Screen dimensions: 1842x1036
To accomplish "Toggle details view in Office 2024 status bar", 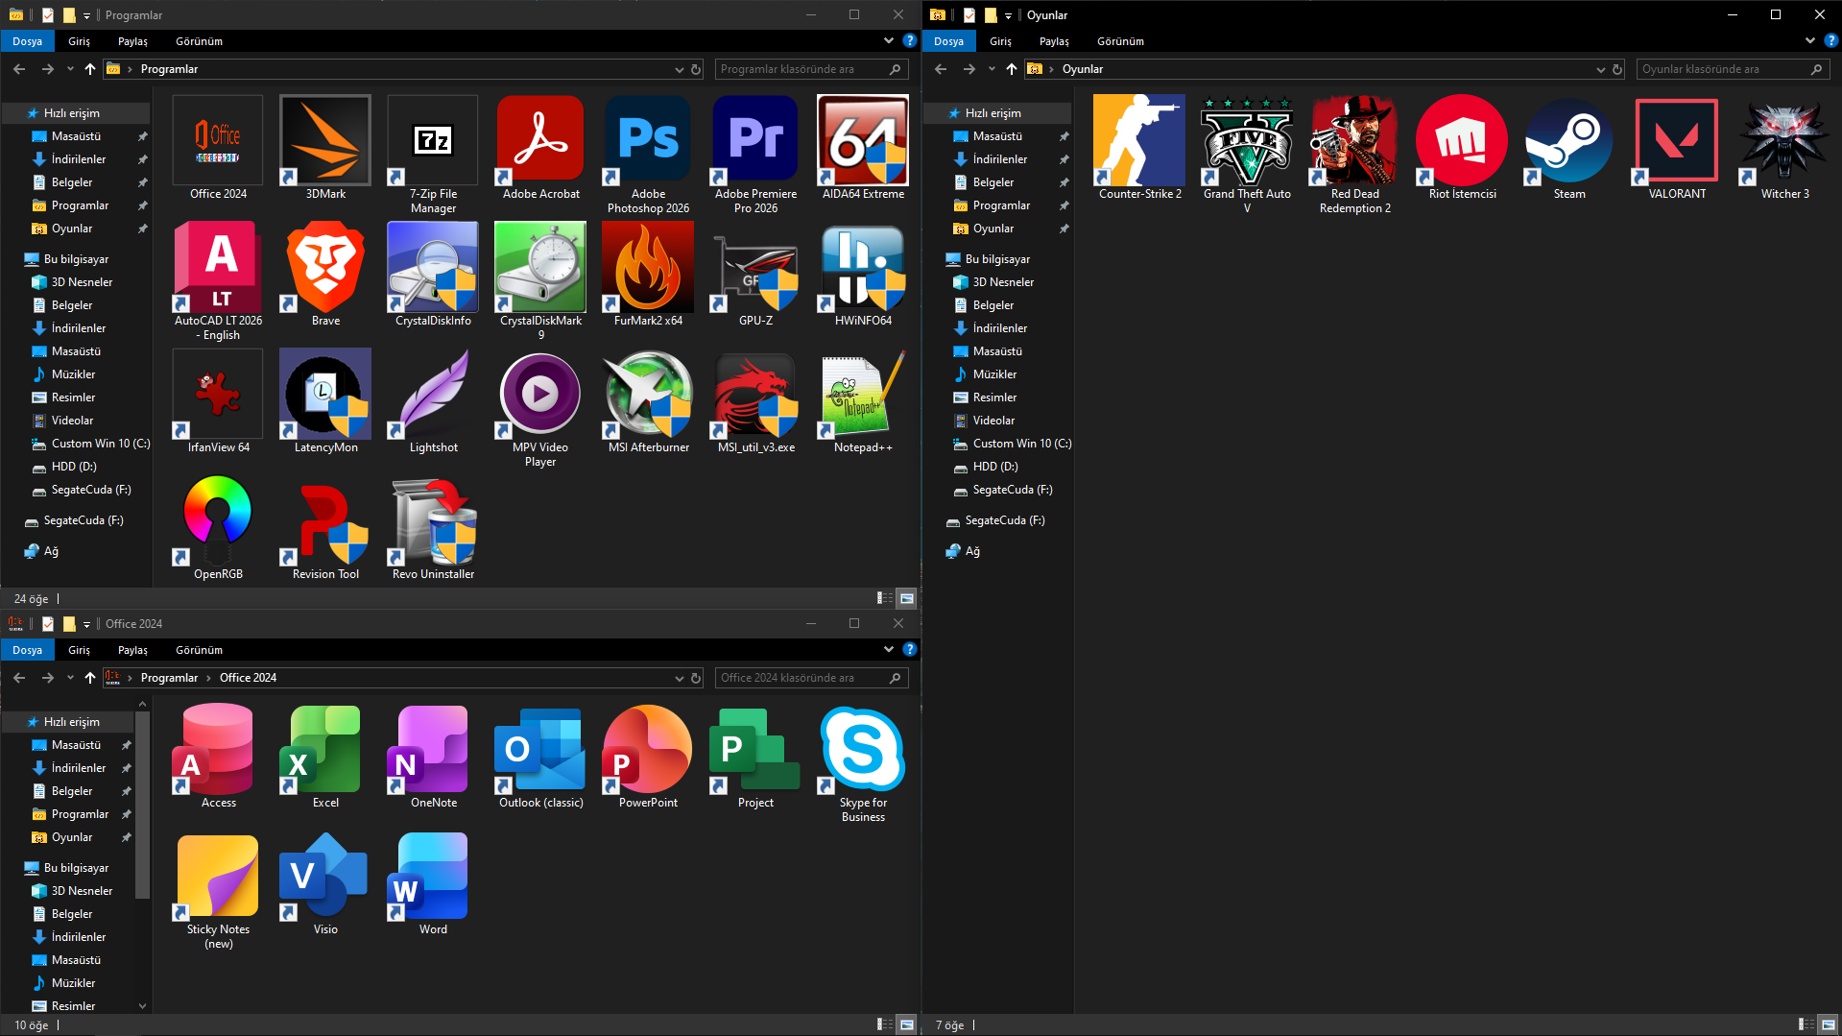I will (884, 1024).
